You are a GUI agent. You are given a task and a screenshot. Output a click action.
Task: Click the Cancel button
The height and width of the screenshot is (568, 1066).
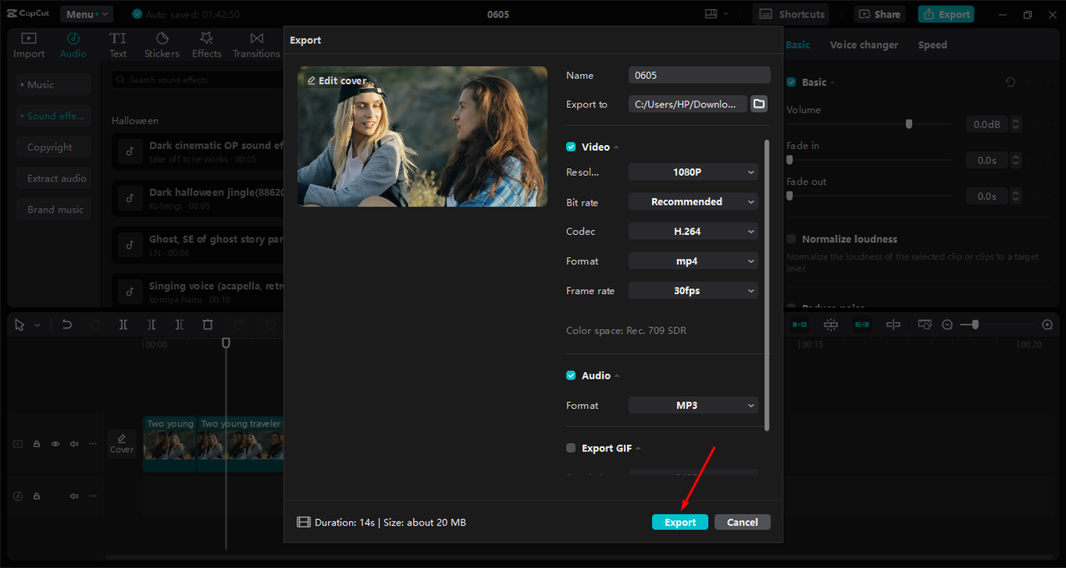point(742,522)
